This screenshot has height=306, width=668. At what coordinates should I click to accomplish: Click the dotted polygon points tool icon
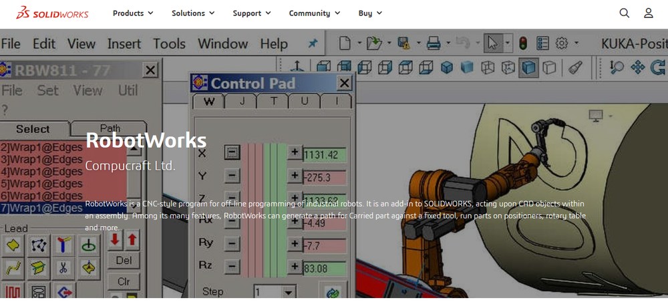coord(39,245)
